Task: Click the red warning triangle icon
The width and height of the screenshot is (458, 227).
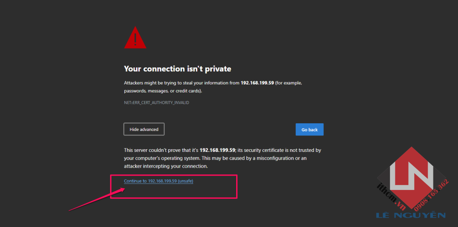Action: click(135, 38)
